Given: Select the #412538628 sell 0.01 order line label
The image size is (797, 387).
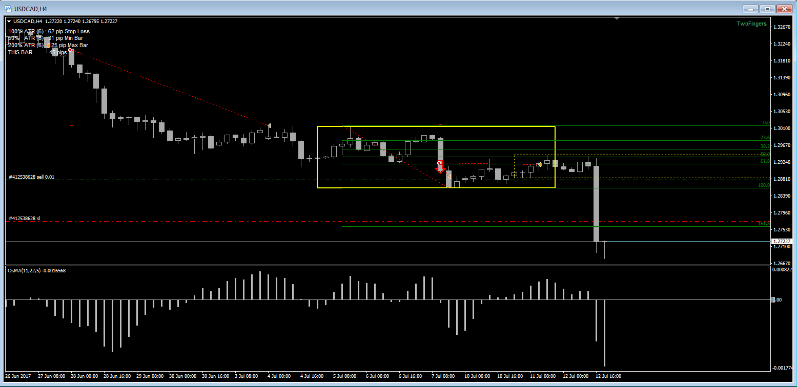Looking at the screenshot, I should coord(31,177).
